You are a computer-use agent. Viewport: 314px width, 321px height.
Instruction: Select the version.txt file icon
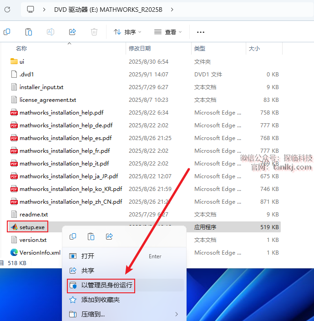pyautogui.click(x=14, y=240)
